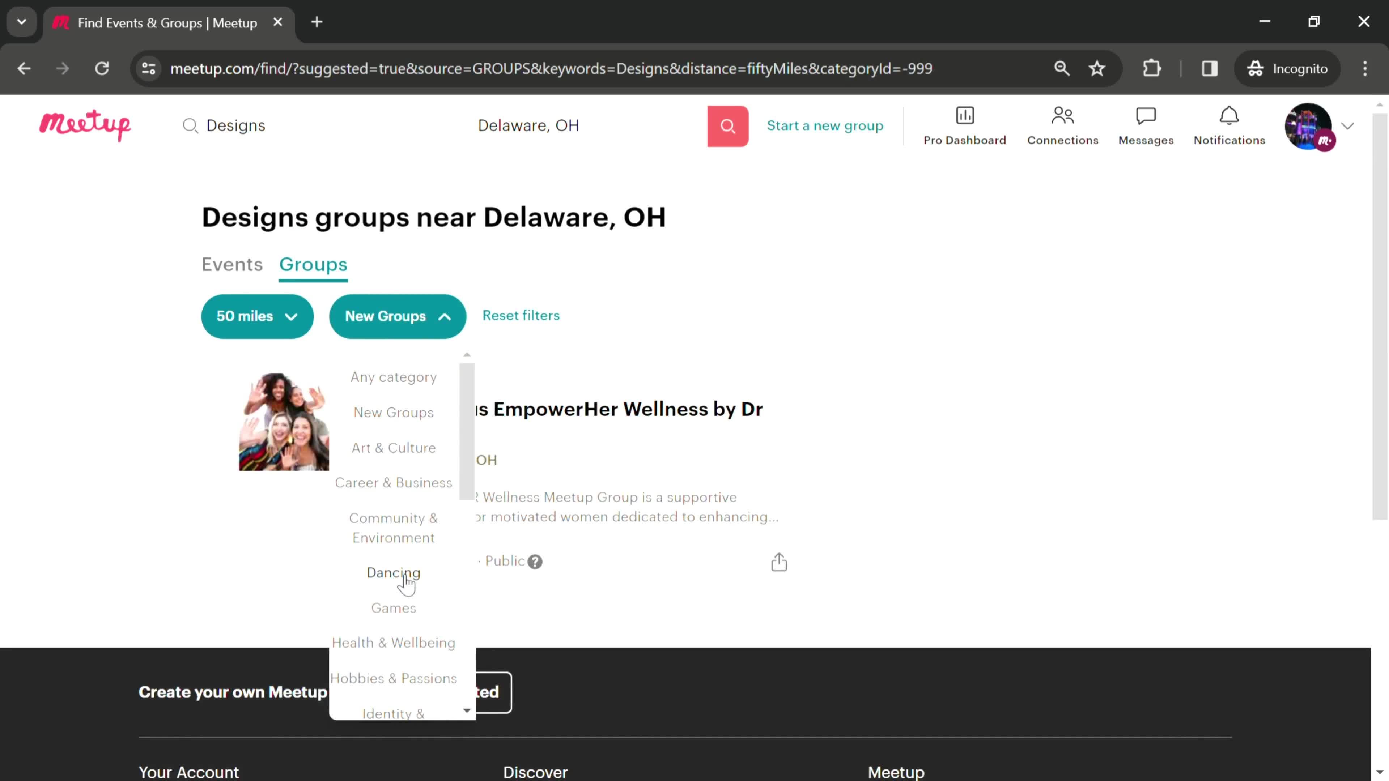1389x781 pixels.
Task: Select New Groups in category list
Action: click(394, 412)
